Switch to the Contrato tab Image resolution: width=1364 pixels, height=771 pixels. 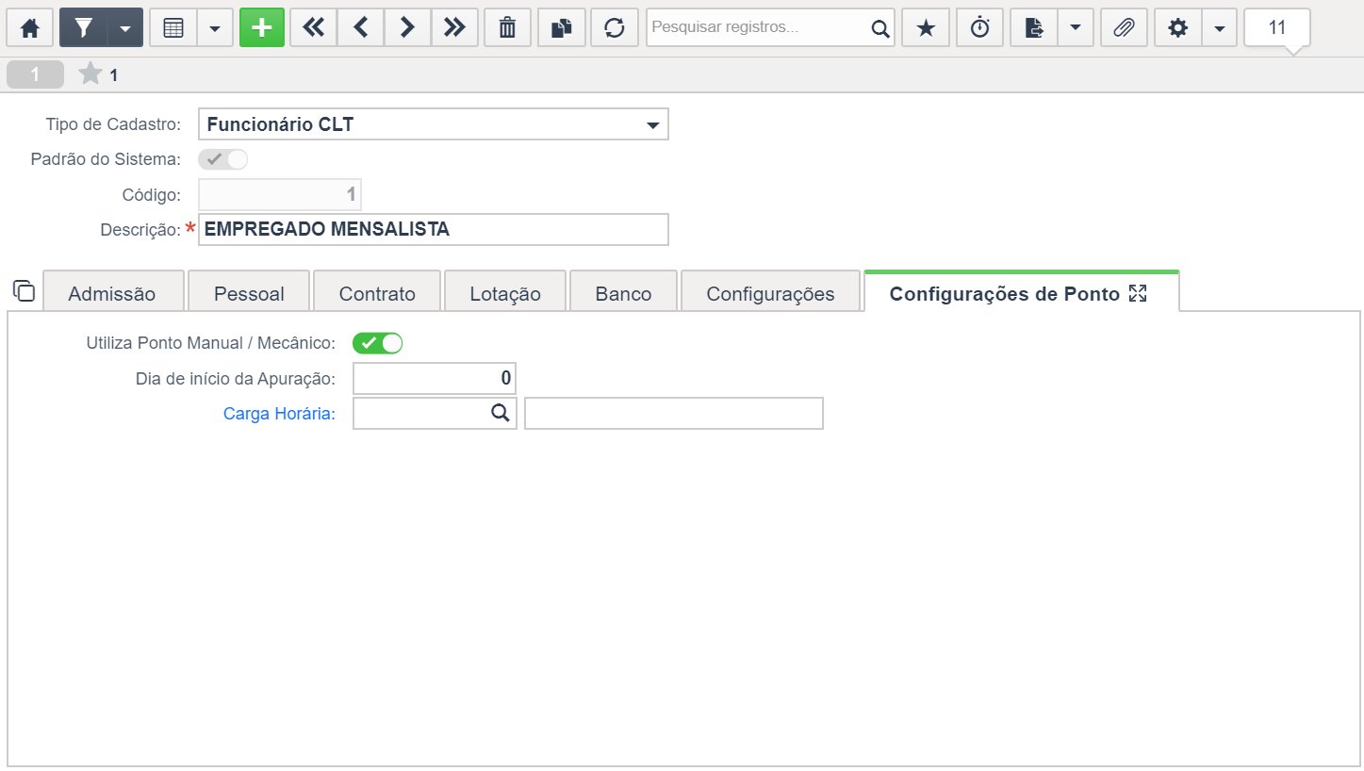pos(377,293)
